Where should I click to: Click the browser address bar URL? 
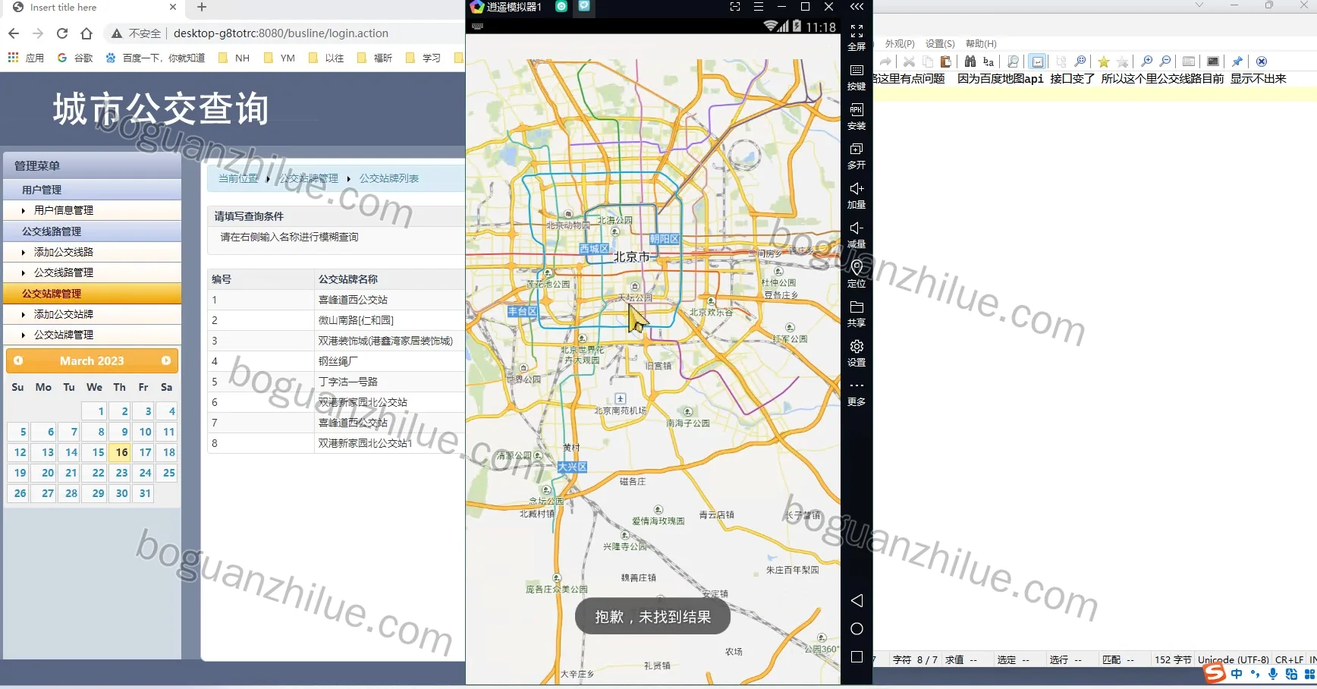pos(281,33)
